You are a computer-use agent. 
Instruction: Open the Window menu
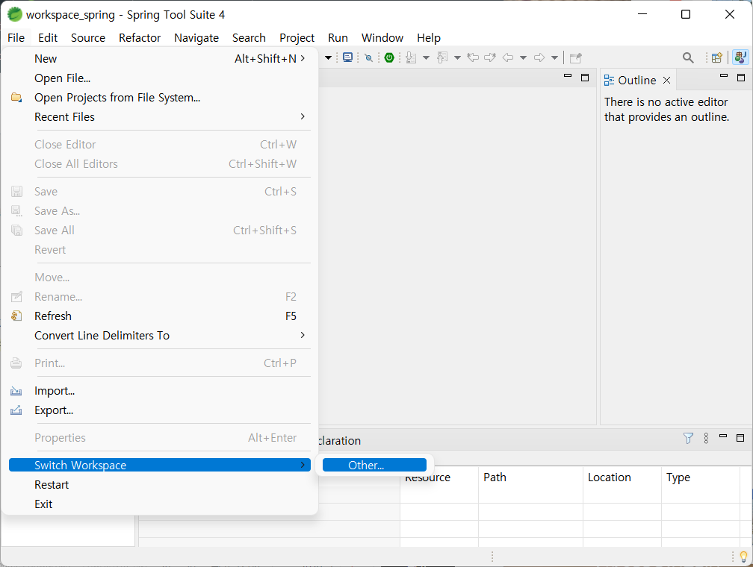pyautogui.click(x=382, y=37)
